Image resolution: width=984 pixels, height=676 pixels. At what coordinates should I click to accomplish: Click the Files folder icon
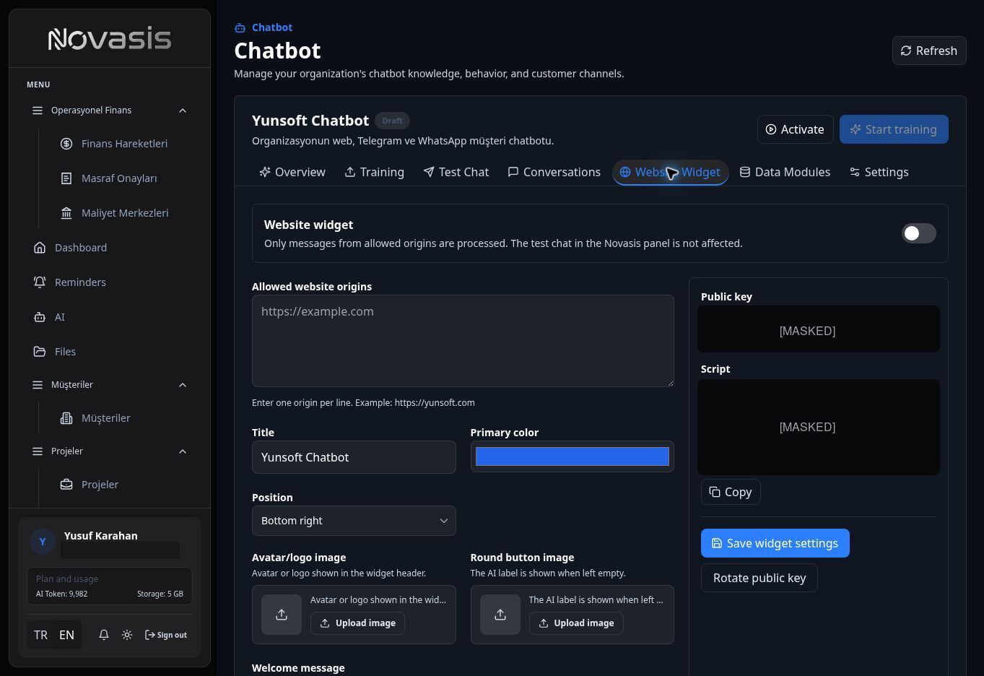(x=40, y=352)
